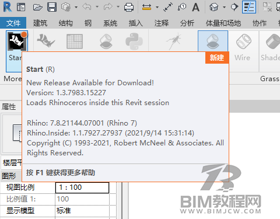Click the Revit application logo icon
The width and height of the screenshot is (280, 219).
[x=8, y=7]
